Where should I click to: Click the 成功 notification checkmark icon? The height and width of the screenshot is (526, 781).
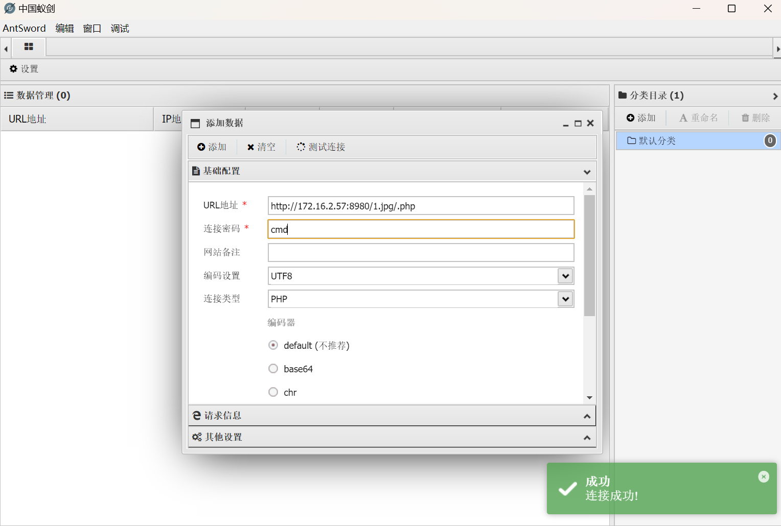point(567,489)
